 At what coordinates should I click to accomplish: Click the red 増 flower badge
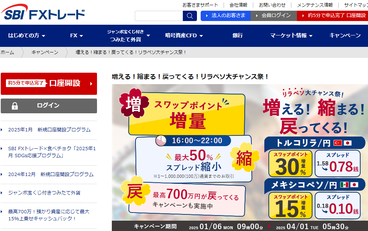[134, 103]
